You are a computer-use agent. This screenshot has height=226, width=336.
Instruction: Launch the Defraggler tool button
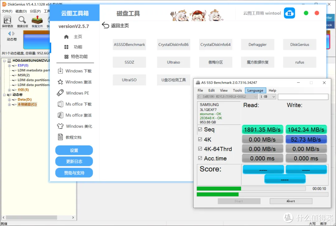pos(257,44)
